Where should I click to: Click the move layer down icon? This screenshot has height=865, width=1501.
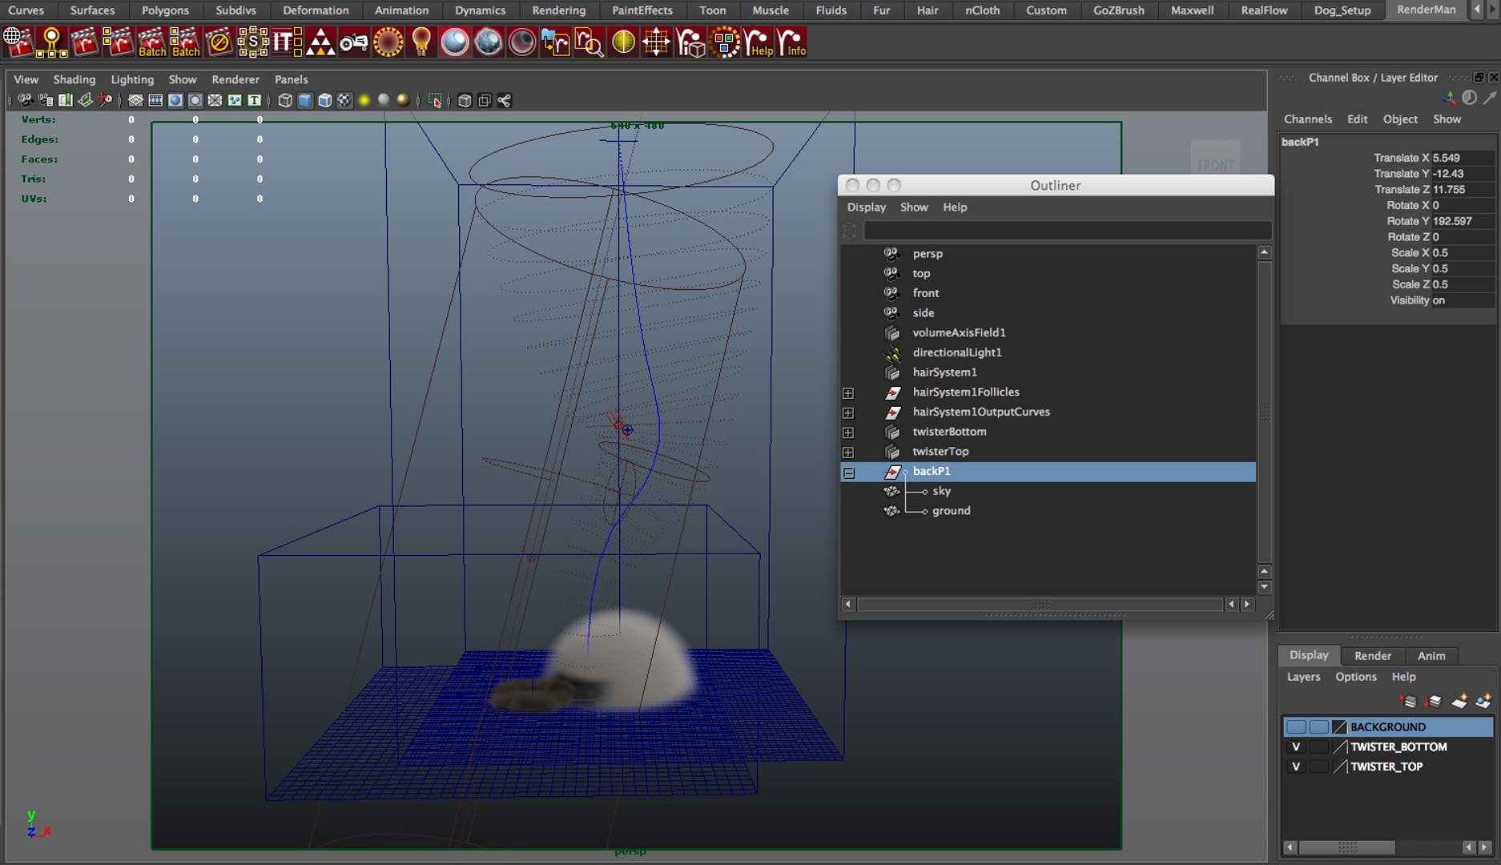coord(1433,701)
